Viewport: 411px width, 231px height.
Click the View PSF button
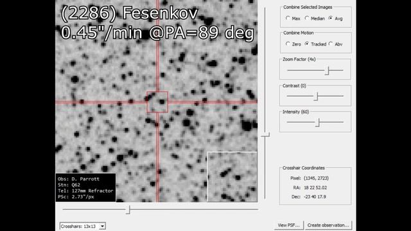[x=288, y=225]
